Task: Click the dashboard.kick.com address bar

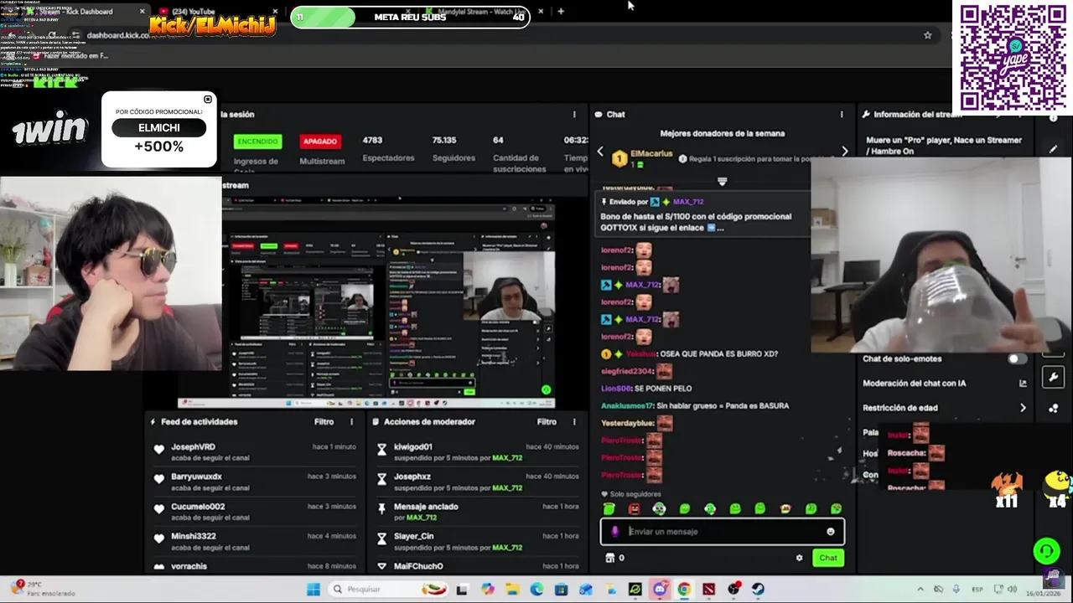Action: click(x=503, y=35)
